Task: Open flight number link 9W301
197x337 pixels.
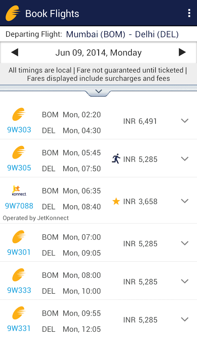Action: click(x=19, y=252)
